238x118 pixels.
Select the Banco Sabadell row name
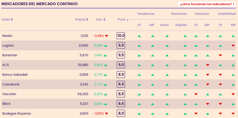[15, 75]
